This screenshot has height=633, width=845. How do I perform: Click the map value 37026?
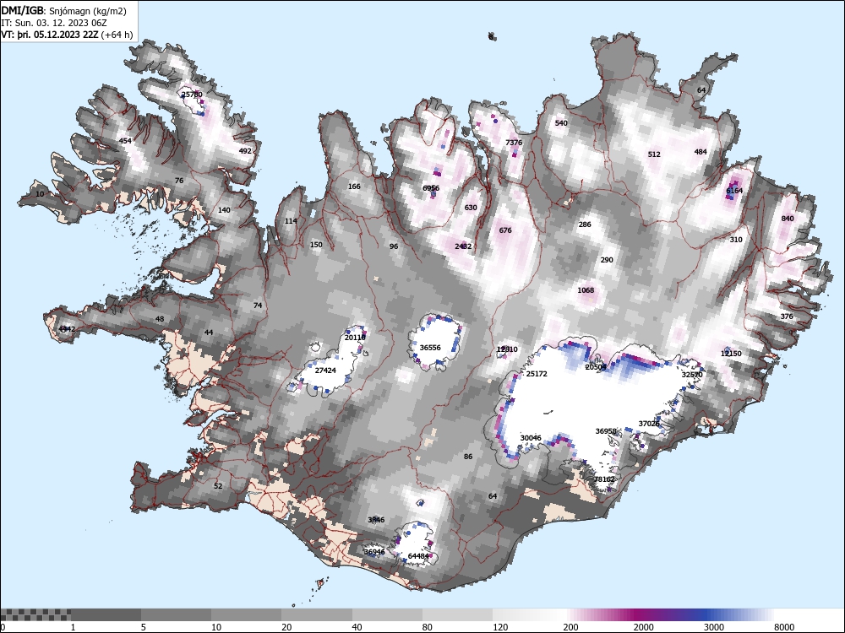(x=649, y=424)
